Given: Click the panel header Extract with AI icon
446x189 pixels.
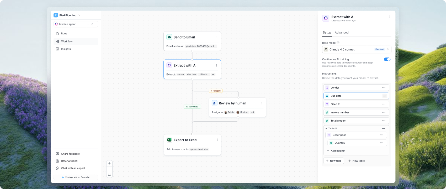Looking at the screenshot, I should tap(326, 18).
